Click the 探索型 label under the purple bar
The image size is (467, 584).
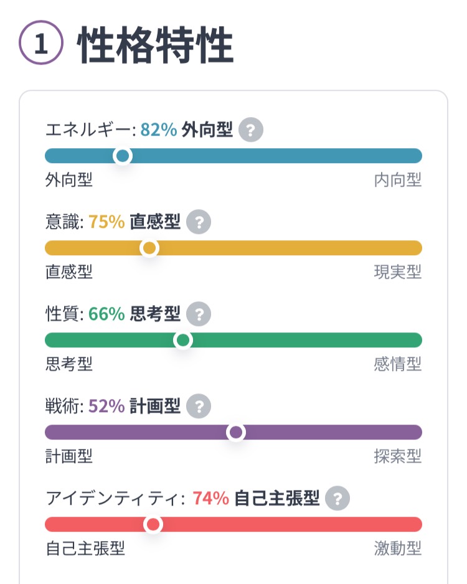pos(397,457)
